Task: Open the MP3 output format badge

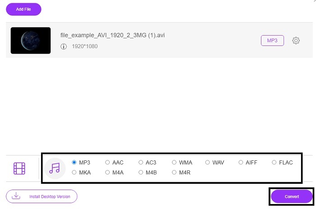Action: click(272, 41)
